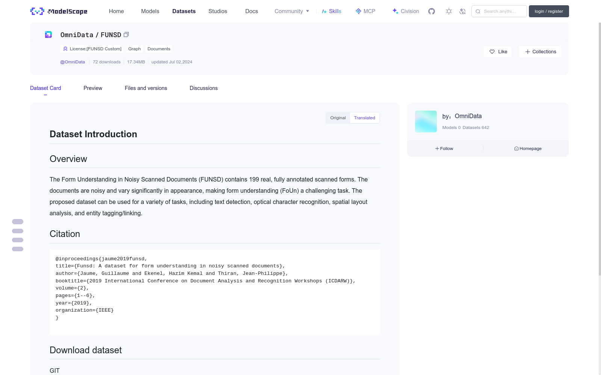601x375 pixels.
Task: Click the Dataset Introduction heading
Action: [x=93, y=134]
